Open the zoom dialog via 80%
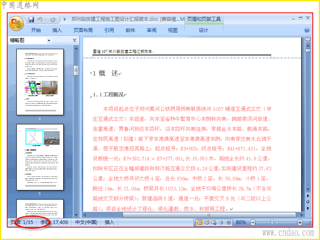 (x=241, y=222)
